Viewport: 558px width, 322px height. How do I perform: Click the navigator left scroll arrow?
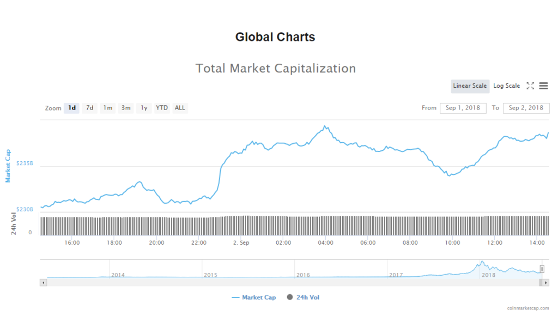[x=43, y=283]
